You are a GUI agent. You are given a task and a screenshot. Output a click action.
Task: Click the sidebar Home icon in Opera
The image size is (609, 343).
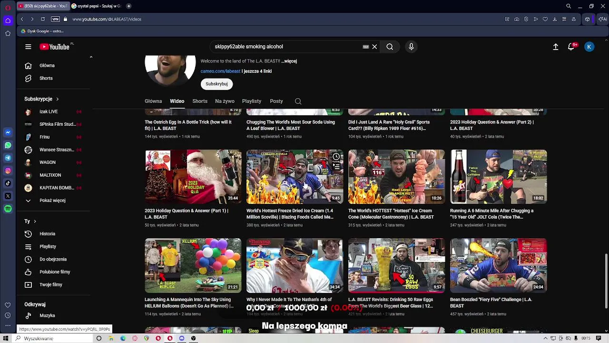[x=8, y=20]
